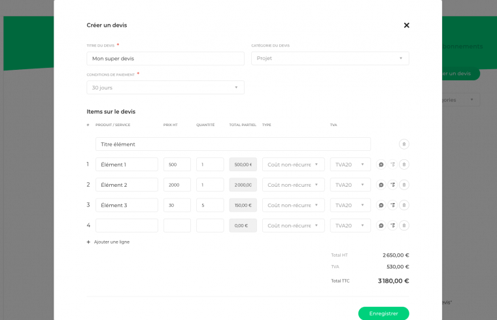
Task: Click the Titre élément input field
Action: click(233, 144)
